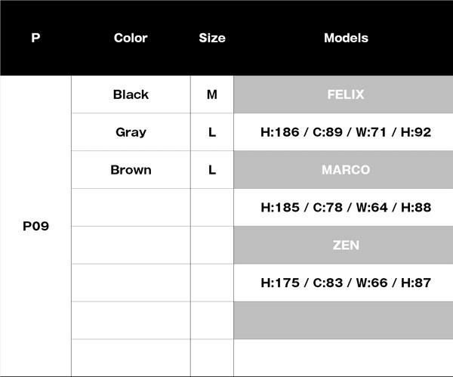Screen dimensions: 453x377
Task: Click empty size cell below Brown row
Action: coord(212,207)
